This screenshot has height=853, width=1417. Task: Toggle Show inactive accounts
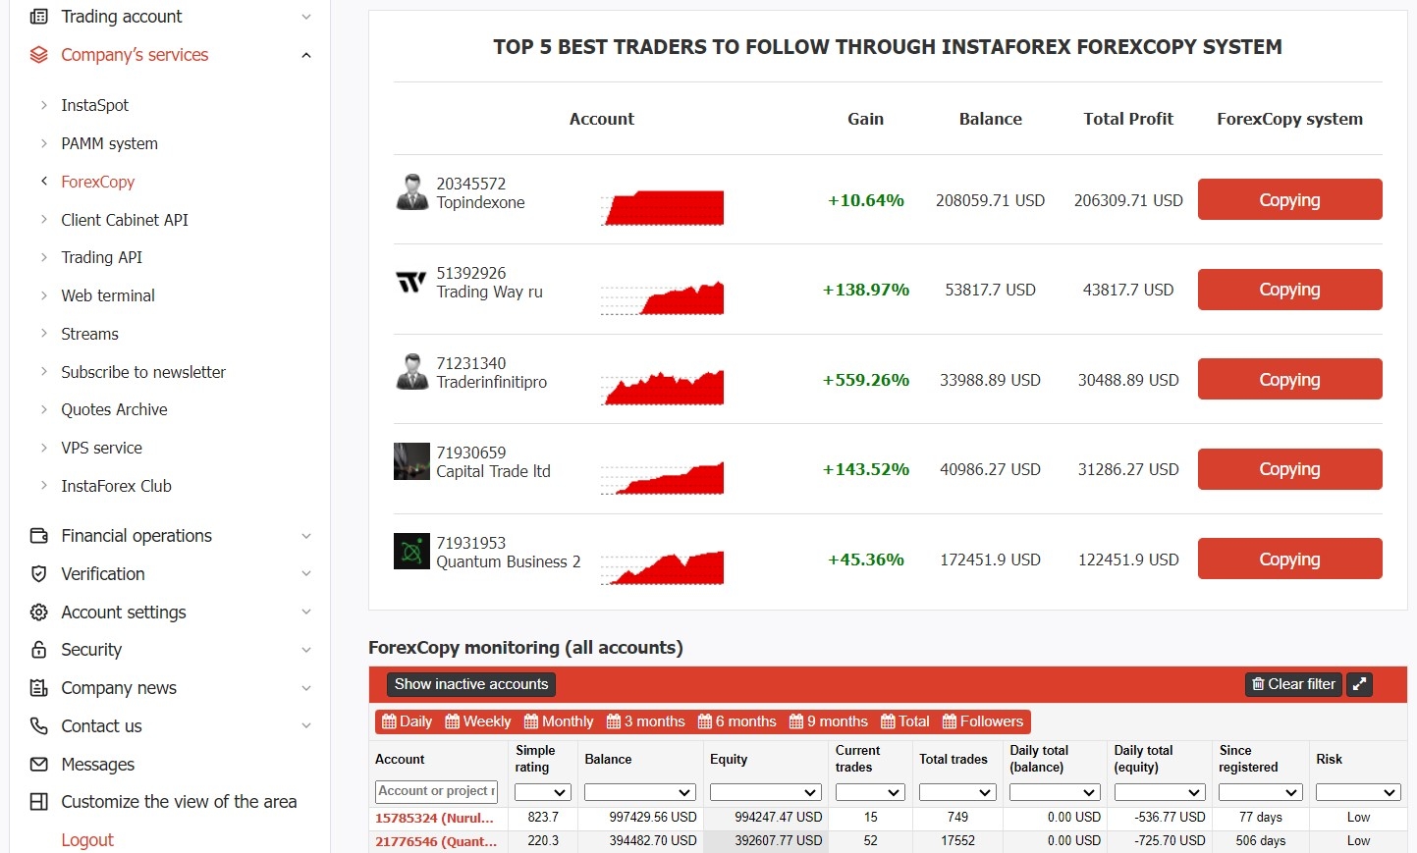click(x=470, y=684)
